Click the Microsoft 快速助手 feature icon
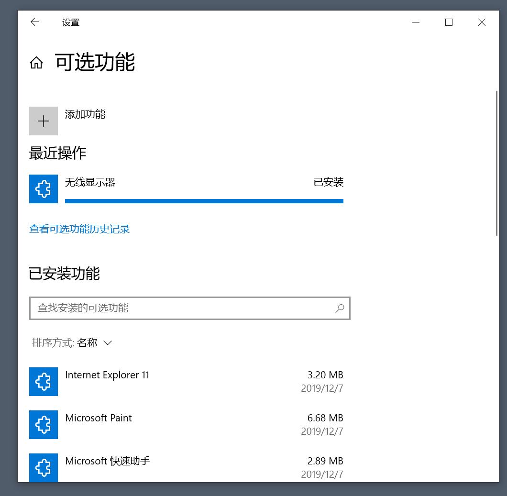Viewport: 507px width, 496px height. [44, 468]
